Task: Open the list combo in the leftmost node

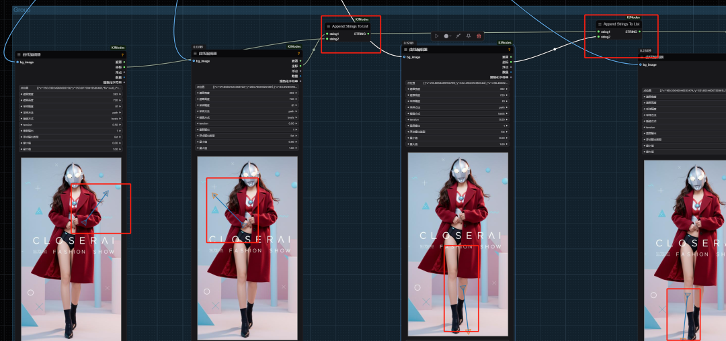Action: pyautogui.click(x=71, y=137)
